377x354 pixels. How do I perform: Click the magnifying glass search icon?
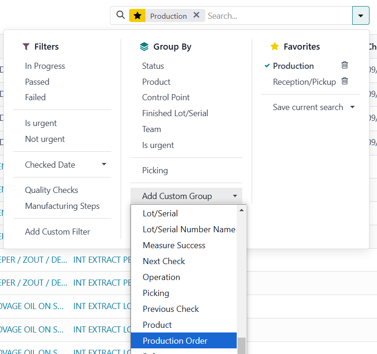(x=121, y=15)
